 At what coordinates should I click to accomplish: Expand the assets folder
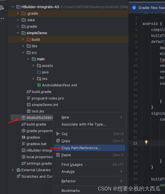[33, 65]
